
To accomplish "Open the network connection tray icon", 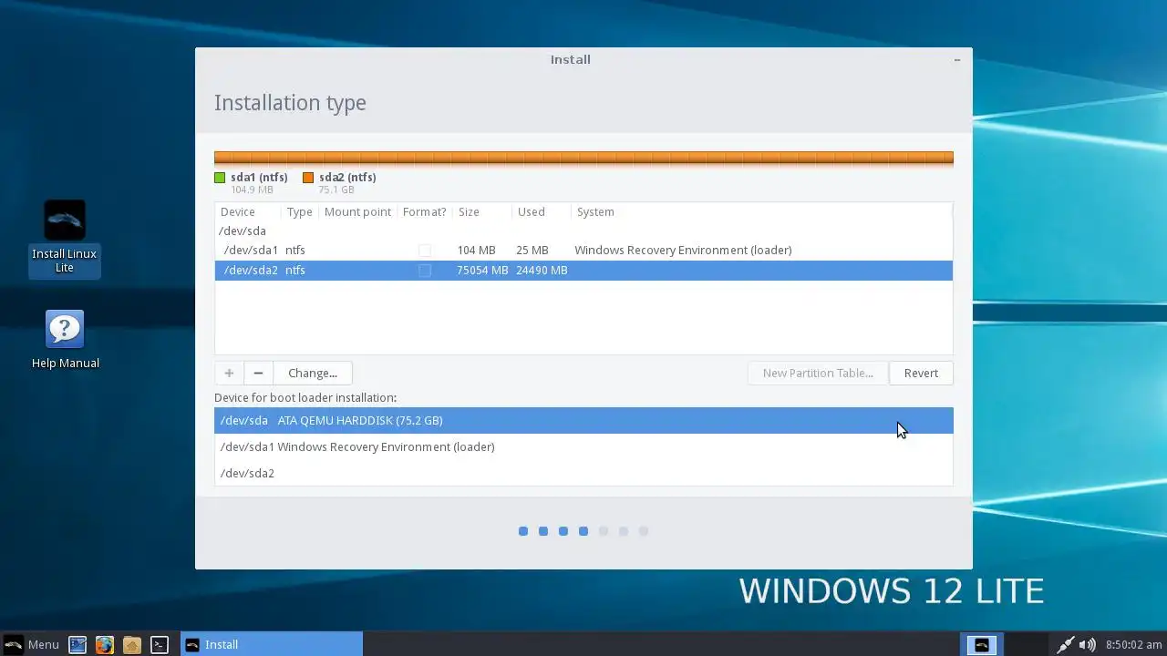I will [1065, 644].
